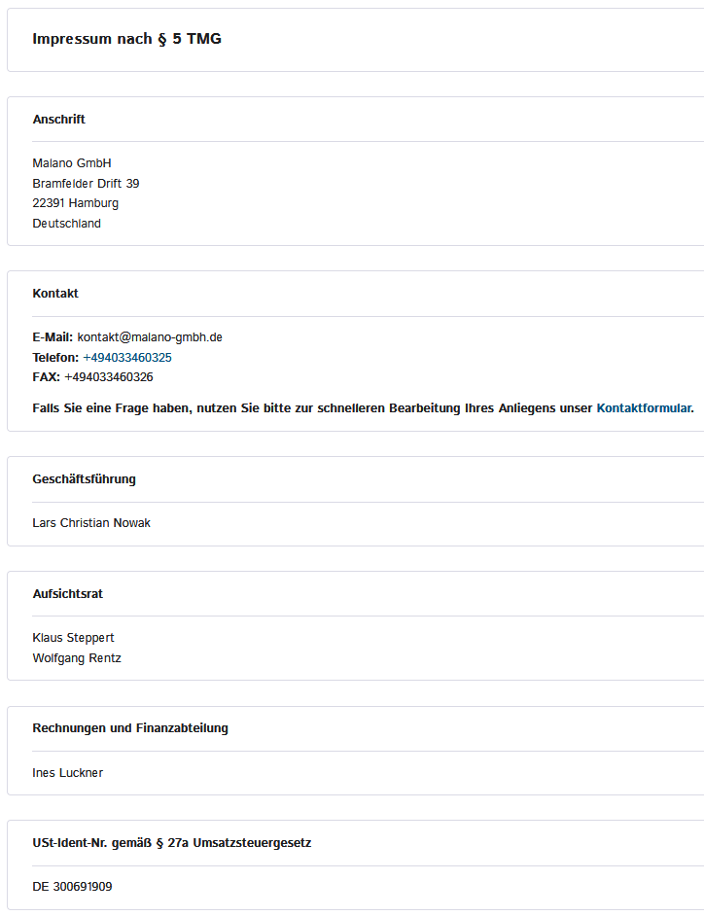Click the VAT number DE 300691909
Viewport: 704px width, 916px height.
click(73, 887)
